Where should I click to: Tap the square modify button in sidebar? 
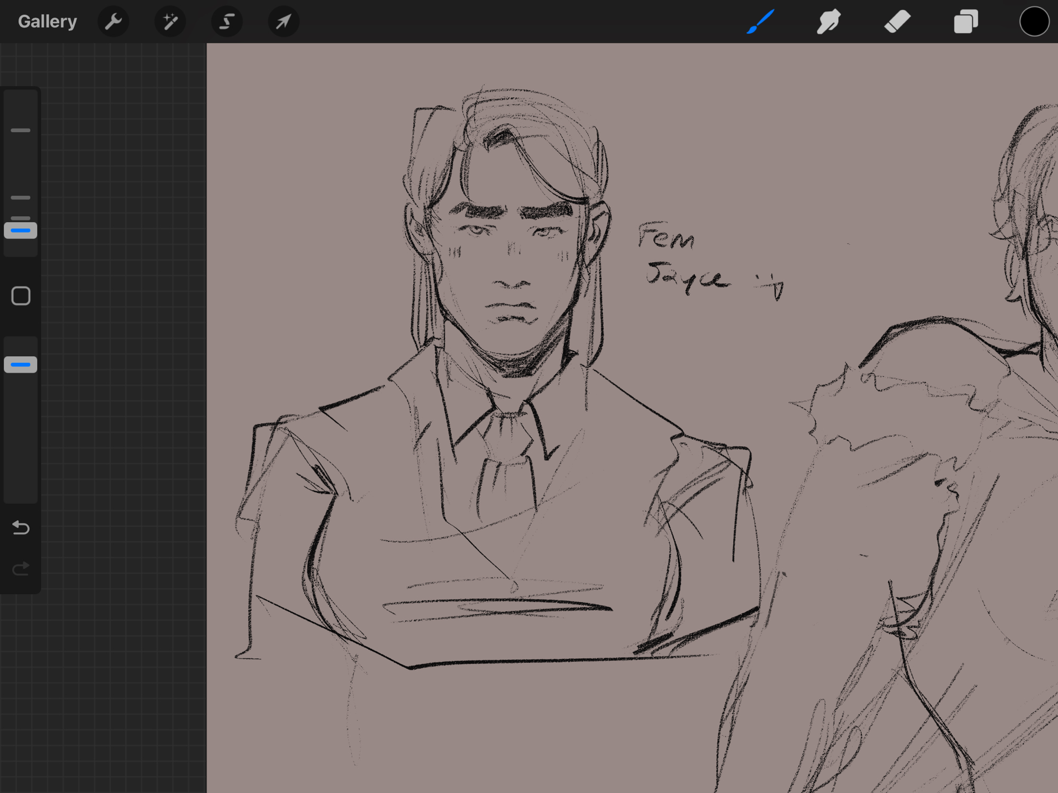click(x=21, y=296)
